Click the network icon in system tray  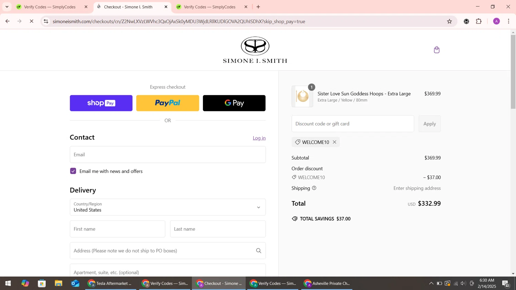(x=456, y=283)
